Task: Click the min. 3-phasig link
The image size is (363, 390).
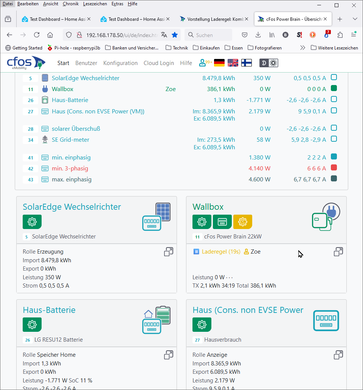Action: [x=70, y=169]
